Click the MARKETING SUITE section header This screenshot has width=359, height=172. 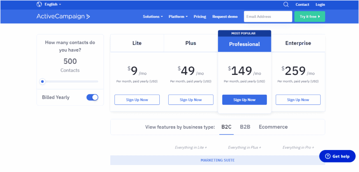coord(217,160)
